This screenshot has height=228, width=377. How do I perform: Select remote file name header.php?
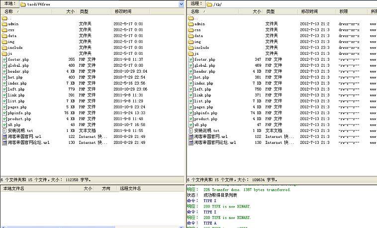204,71
